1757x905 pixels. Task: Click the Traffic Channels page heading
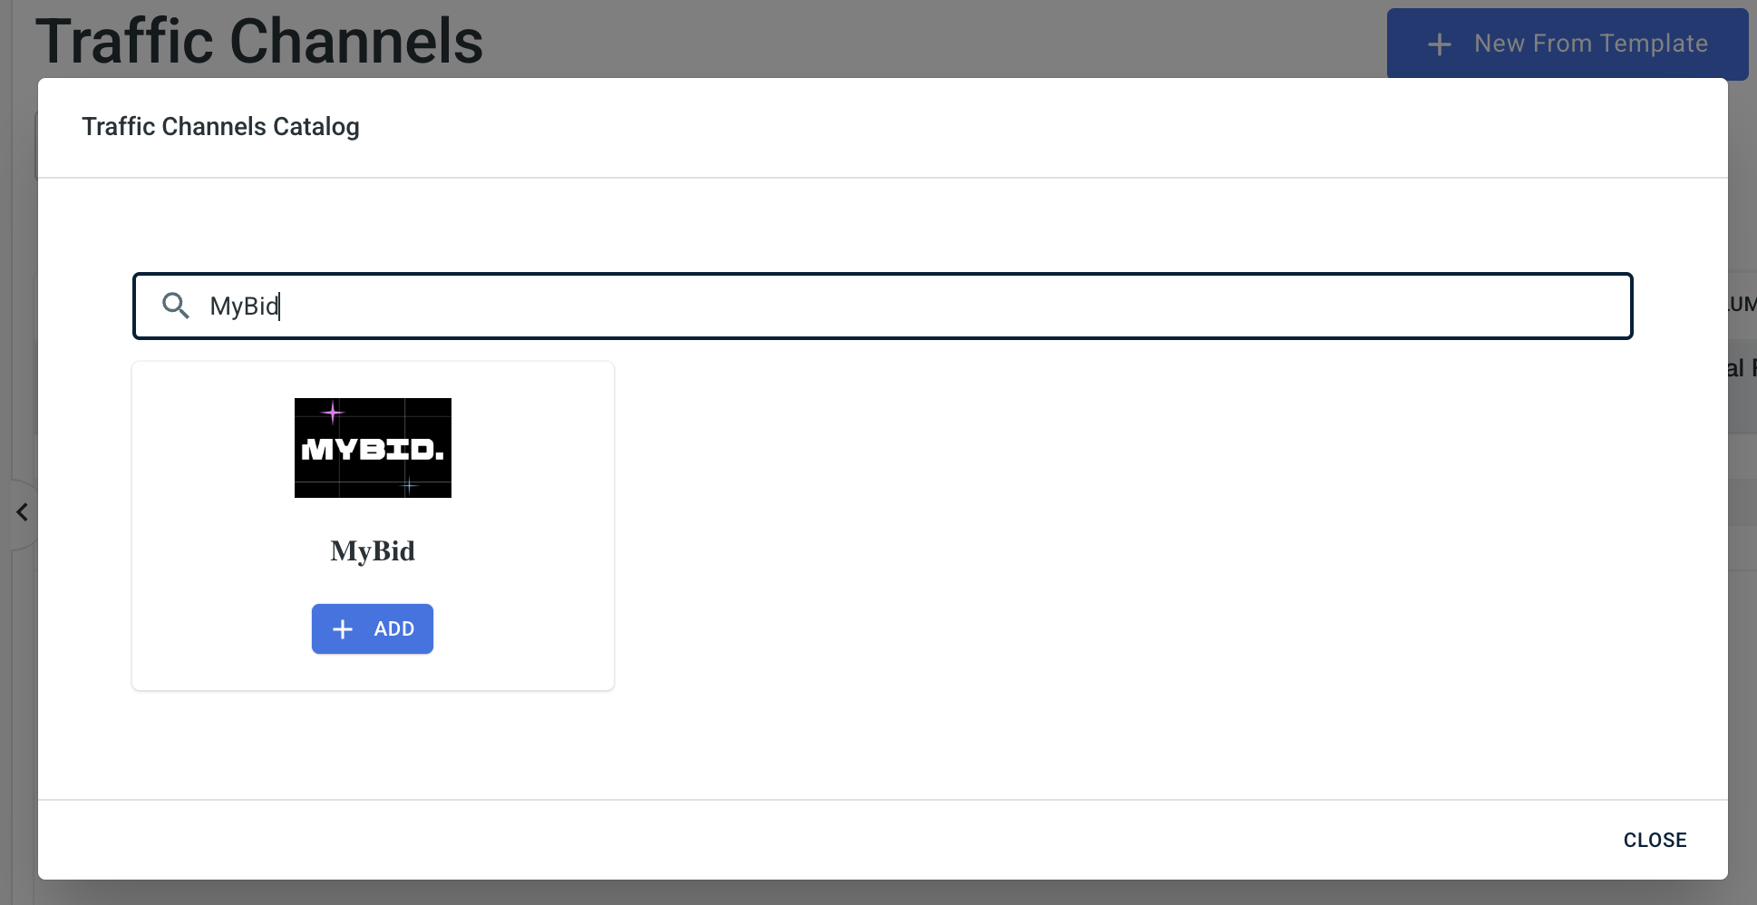(259, 42)
